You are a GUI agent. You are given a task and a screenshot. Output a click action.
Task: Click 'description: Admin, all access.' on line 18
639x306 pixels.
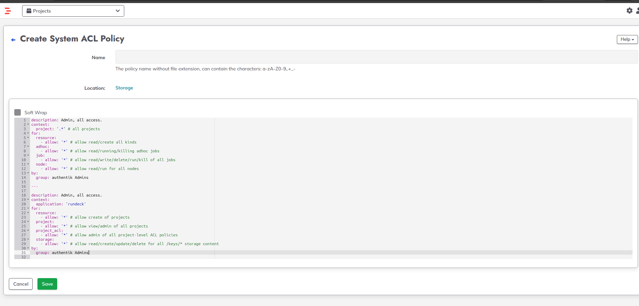(x=67, y=195)
